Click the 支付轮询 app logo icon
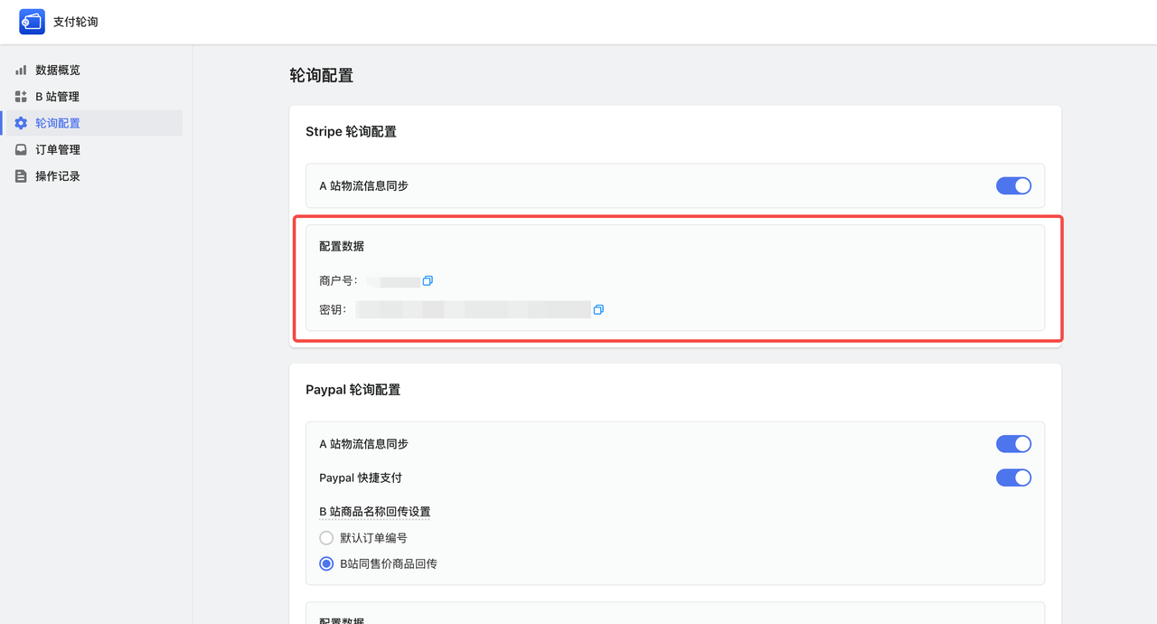 (32, 22)
